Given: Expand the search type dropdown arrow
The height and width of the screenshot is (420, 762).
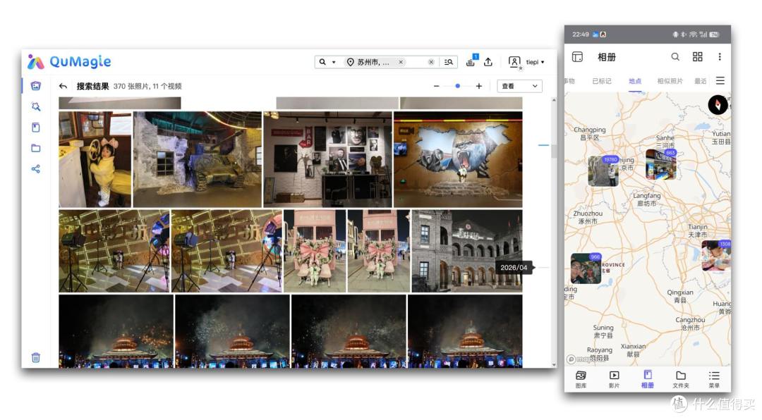Looking at the screenshot, I should 334,62.
